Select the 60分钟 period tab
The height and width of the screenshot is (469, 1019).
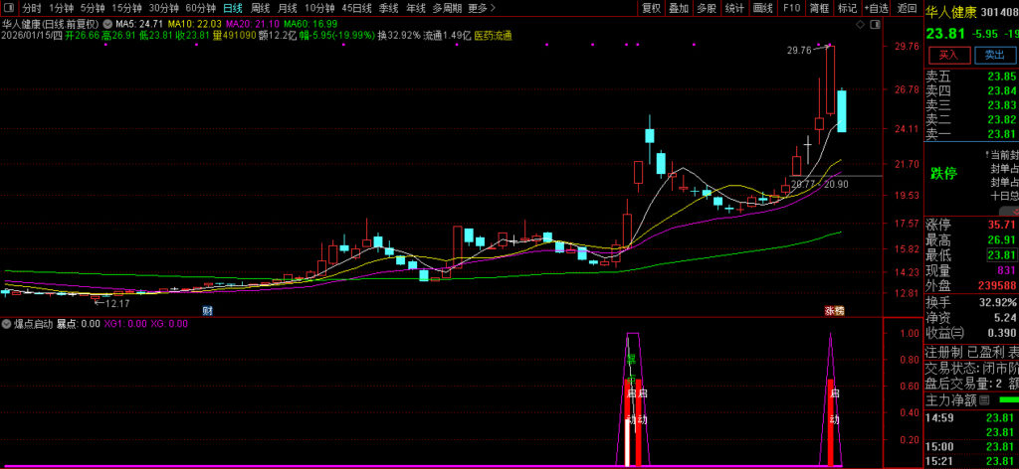tap(200, 8)
